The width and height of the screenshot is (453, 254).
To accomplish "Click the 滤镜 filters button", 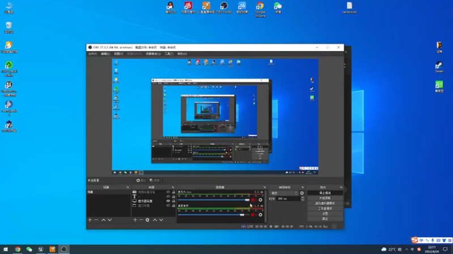I will pos(155,180).
